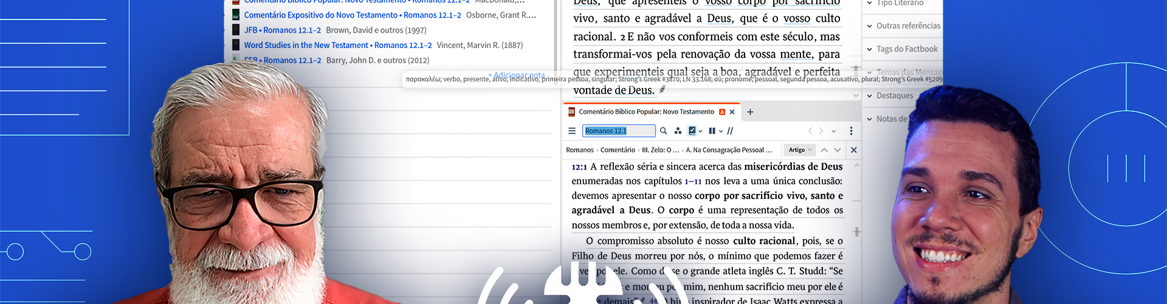The height and width of the screenshot is (304, 1167).
Task: Click the Word Studies book cover icon
Action: tap(236, 44)
